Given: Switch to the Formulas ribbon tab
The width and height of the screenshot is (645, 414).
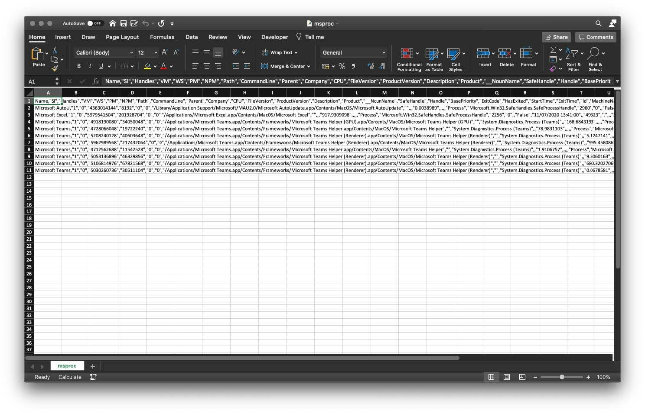Looking at the screenshot, I should click(x=162, y=37).
